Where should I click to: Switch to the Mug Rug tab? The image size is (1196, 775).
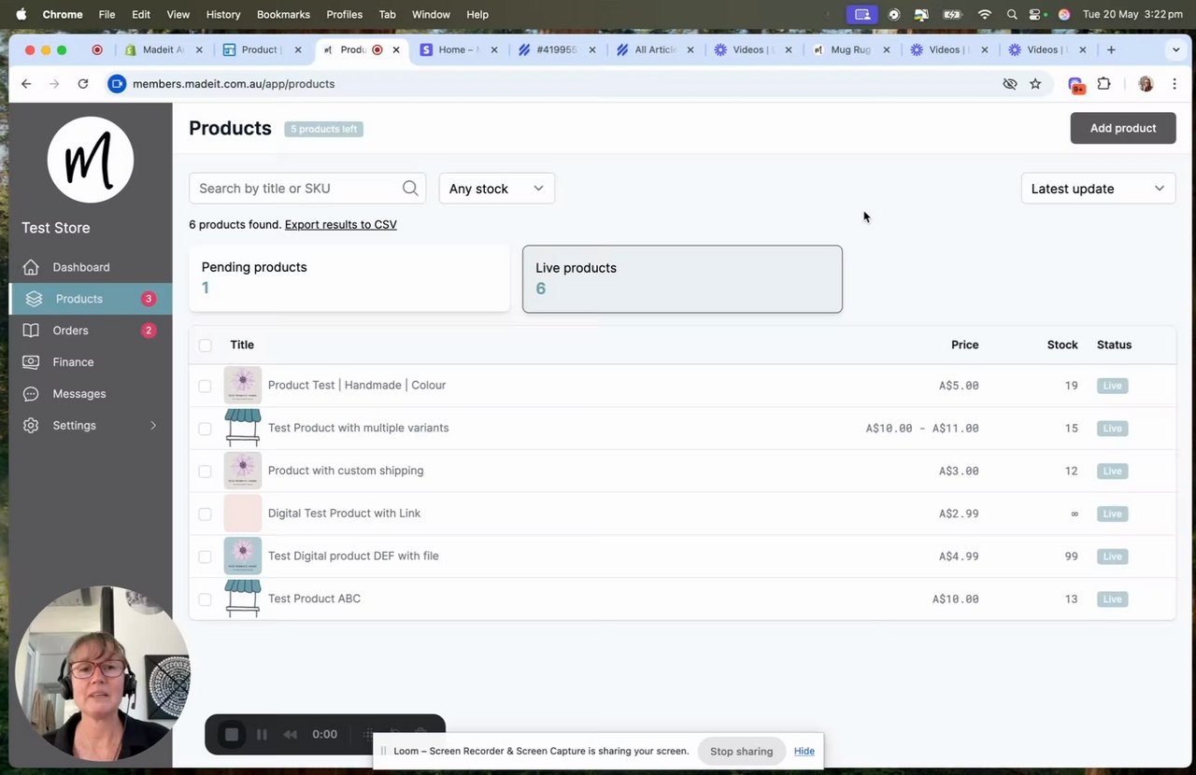click(x=849, y=49)
